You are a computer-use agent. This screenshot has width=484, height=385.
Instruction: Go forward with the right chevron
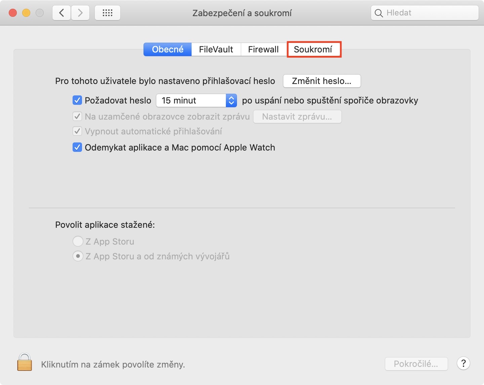[80, 13]
